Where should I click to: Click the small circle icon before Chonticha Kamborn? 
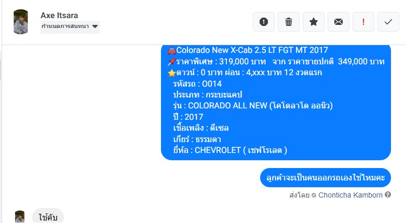tap(314, 196)
